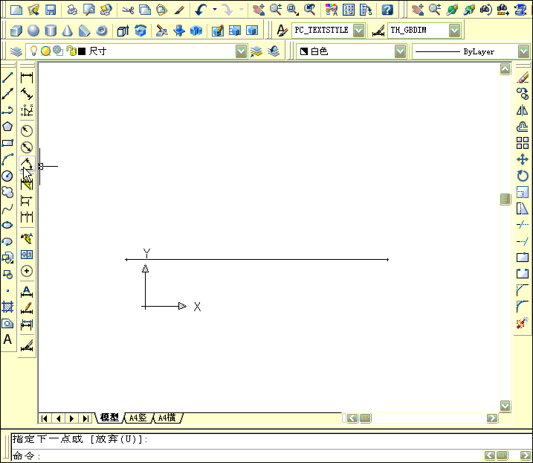
Task: Choose the Diameter Dimension tool
Action: [x=27, y=147]
